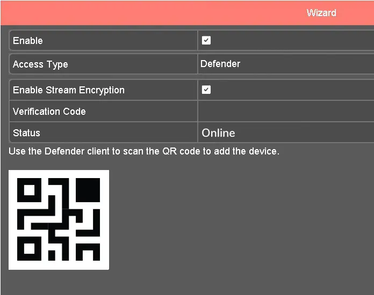
Task: Click the Access Type label
Action: click(40, 64)
